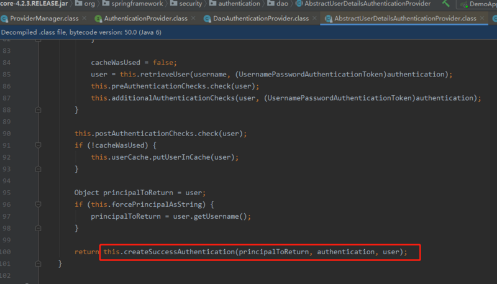Click 'preAuthenticationChecks' on line 86
497x284 pixels.
159,86
